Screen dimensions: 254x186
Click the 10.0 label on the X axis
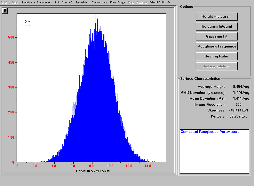pos(110,166)
